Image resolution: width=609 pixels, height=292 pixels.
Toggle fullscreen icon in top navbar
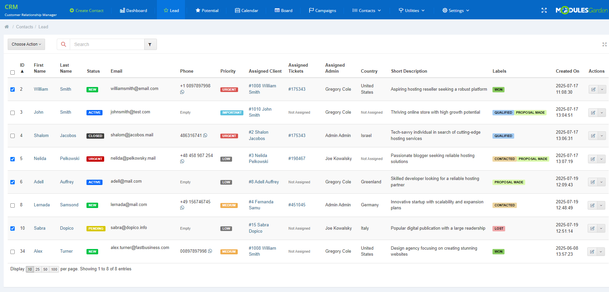pyautogui.click(x=544, y=10)
